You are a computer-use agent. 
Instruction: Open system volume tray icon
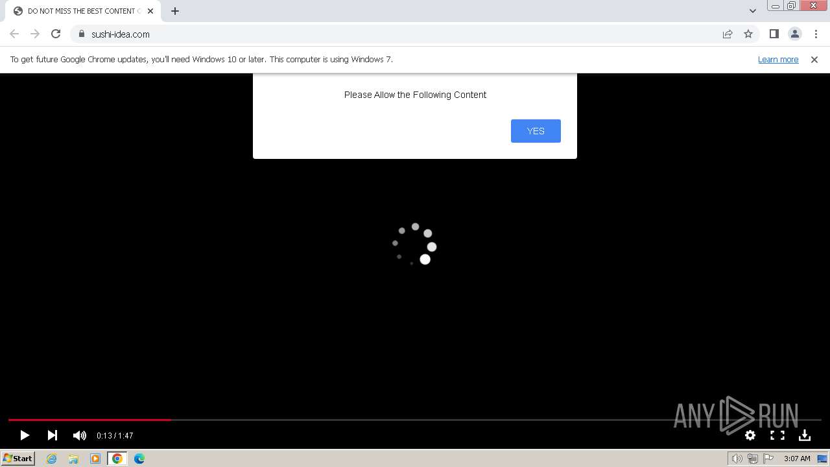coord(737,459)
